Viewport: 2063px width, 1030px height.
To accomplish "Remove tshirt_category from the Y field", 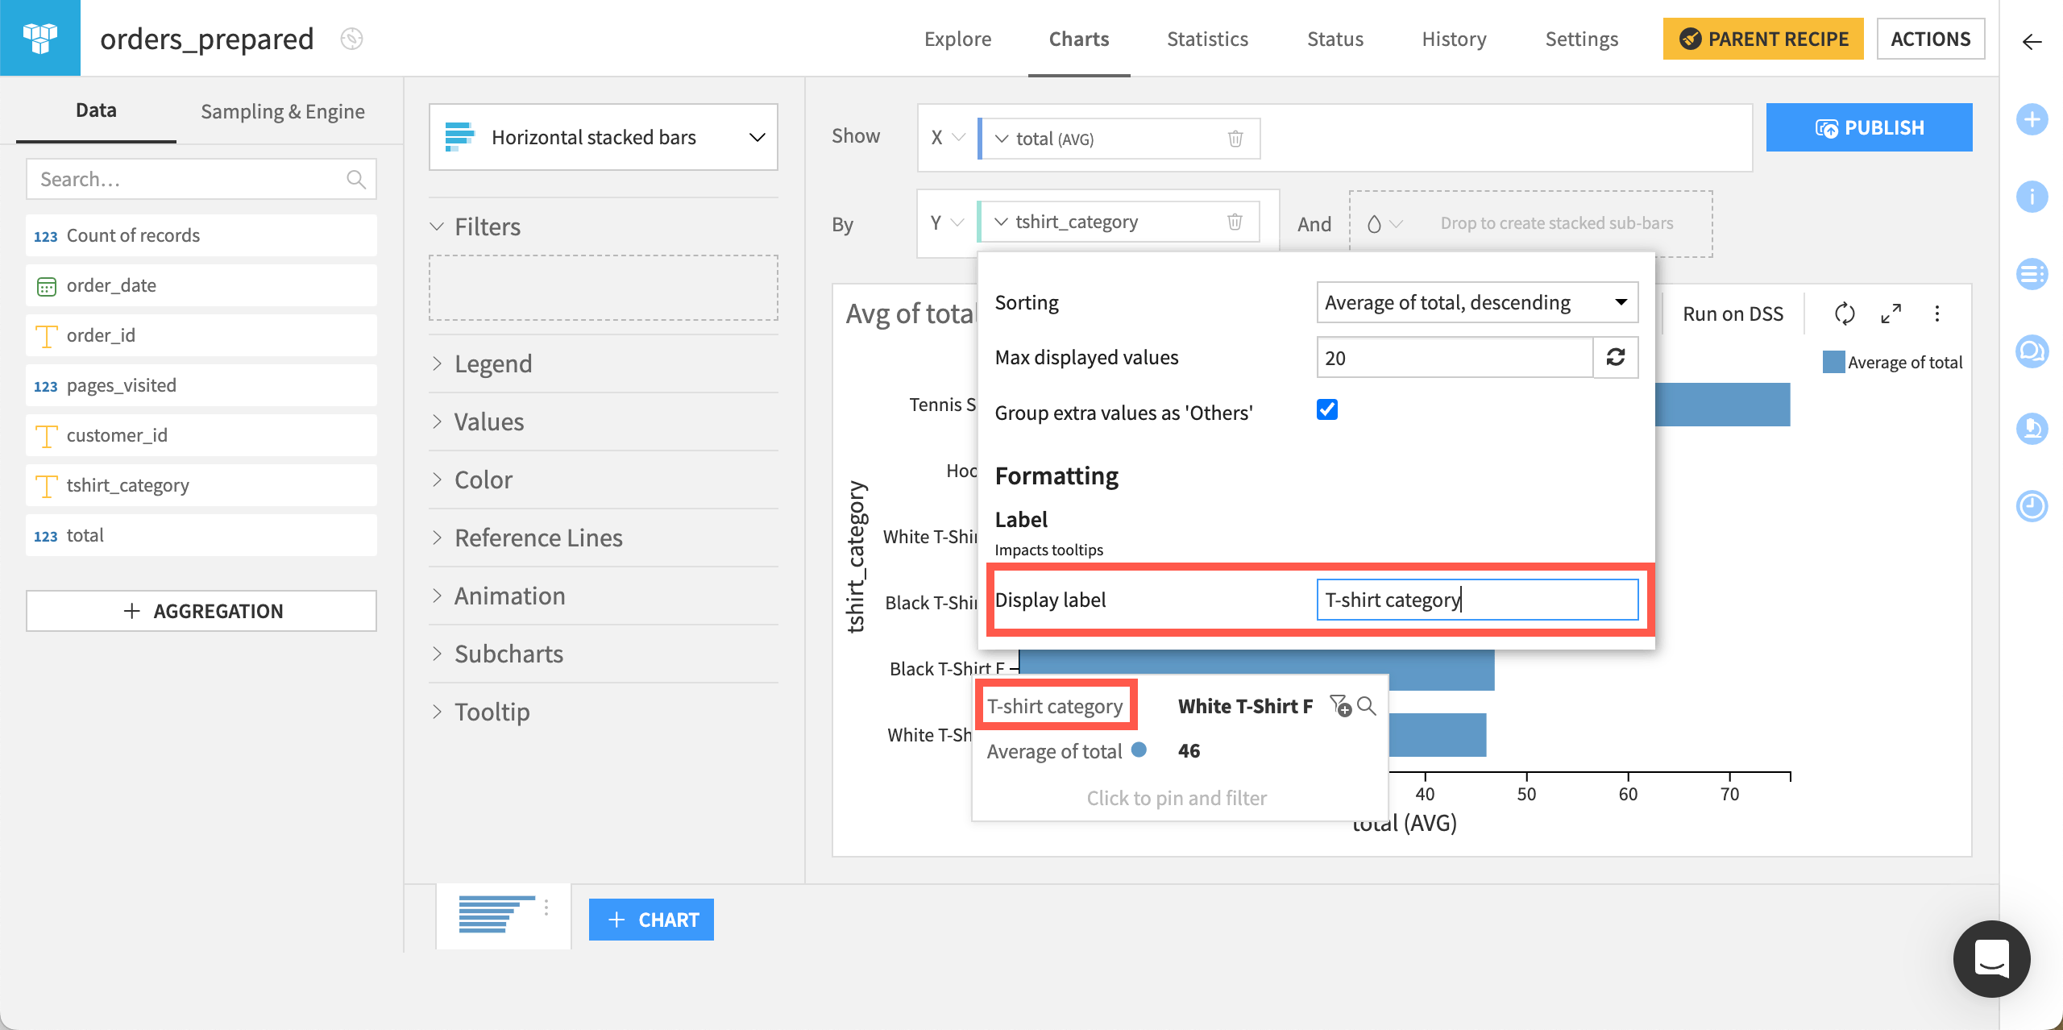I will coord(1235,221).
